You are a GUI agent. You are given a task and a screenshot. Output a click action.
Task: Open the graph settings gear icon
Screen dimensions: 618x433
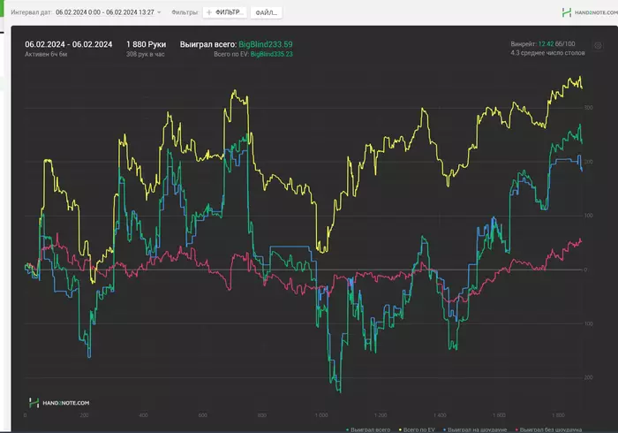tap(598, 46)
